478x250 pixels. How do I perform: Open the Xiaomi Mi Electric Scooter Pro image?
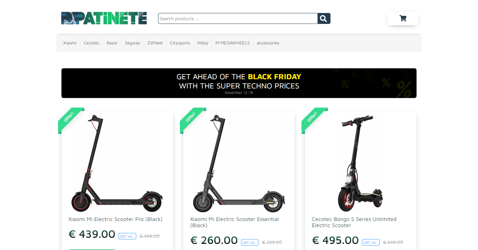tap(117, 164)
